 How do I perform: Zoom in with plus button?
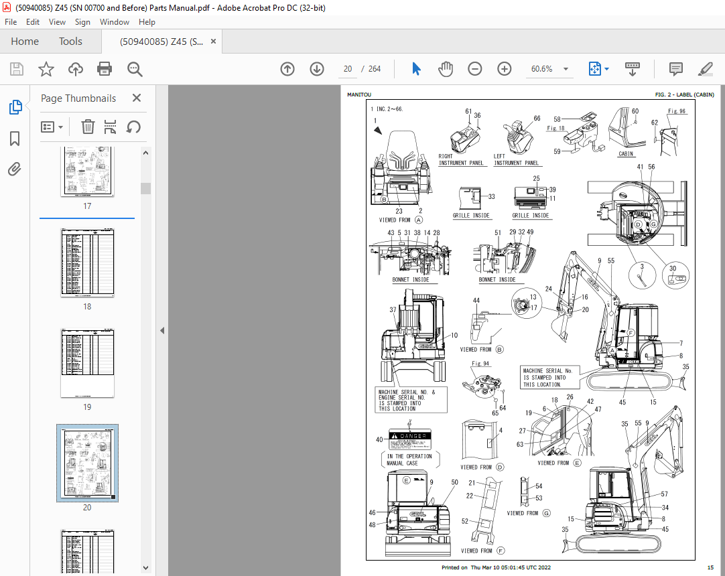[x=505, y=70]
